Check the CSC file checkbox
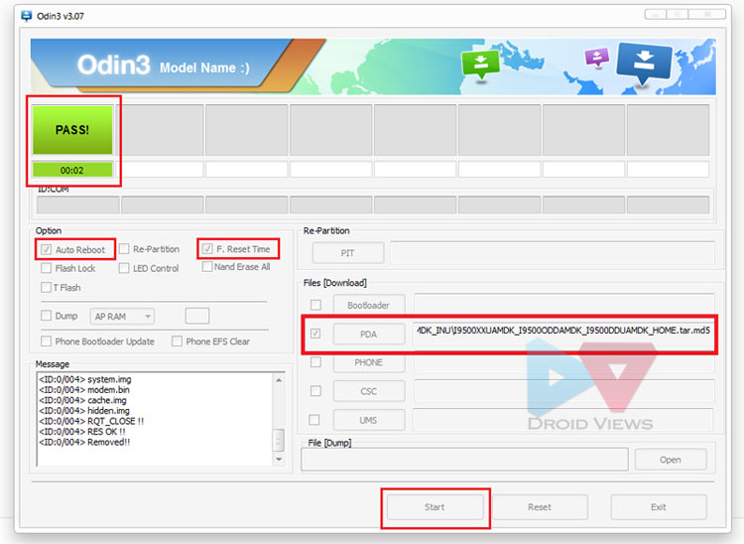 [x=315, y=391]
